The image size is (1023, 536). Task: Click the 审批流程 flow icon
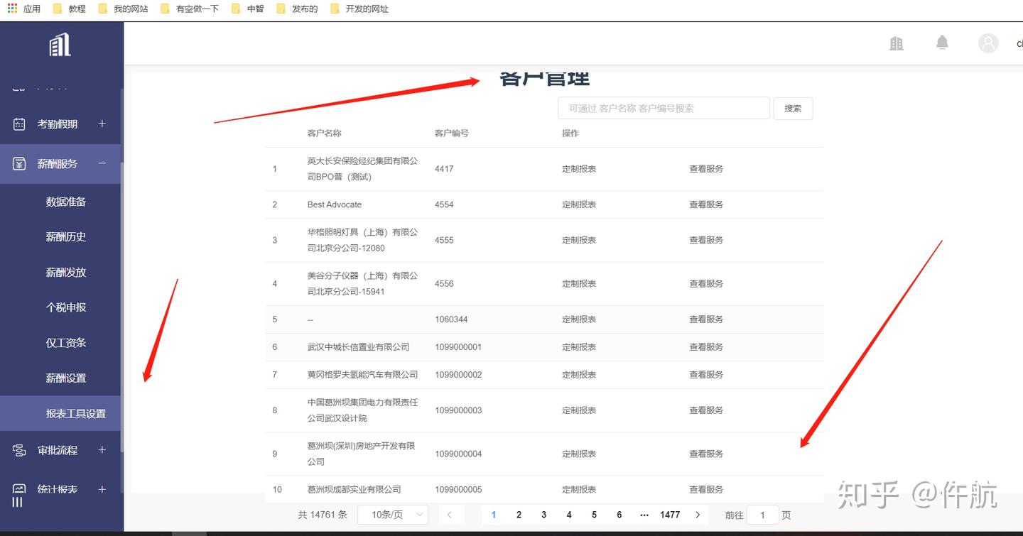tap(19, 450)
